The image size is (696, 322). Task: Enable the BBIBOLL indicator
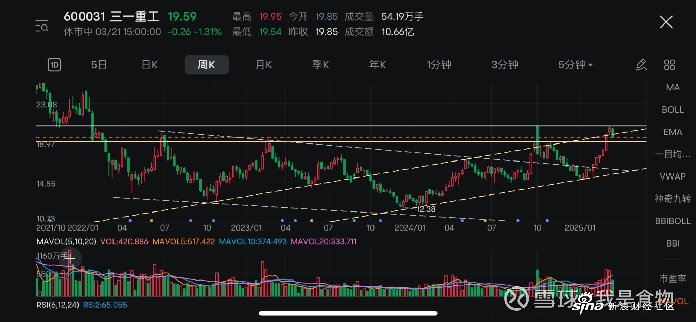tap(673, 221)
